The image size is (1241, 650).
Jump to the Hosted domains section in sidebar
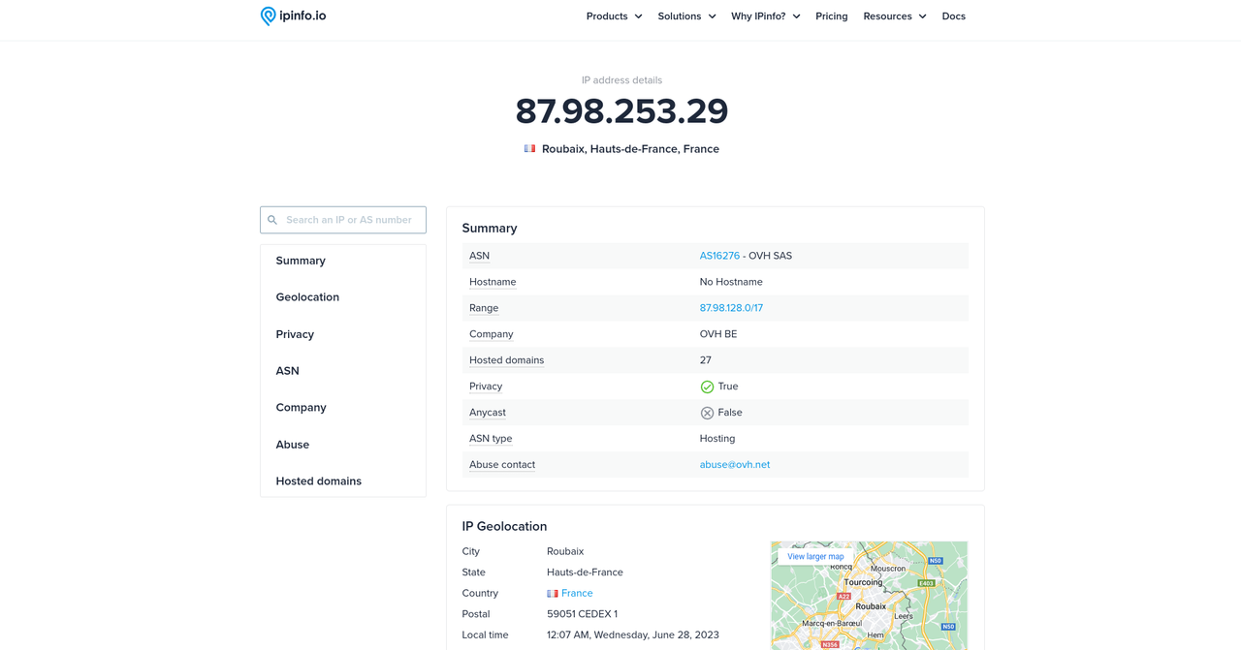click(318, 481)
